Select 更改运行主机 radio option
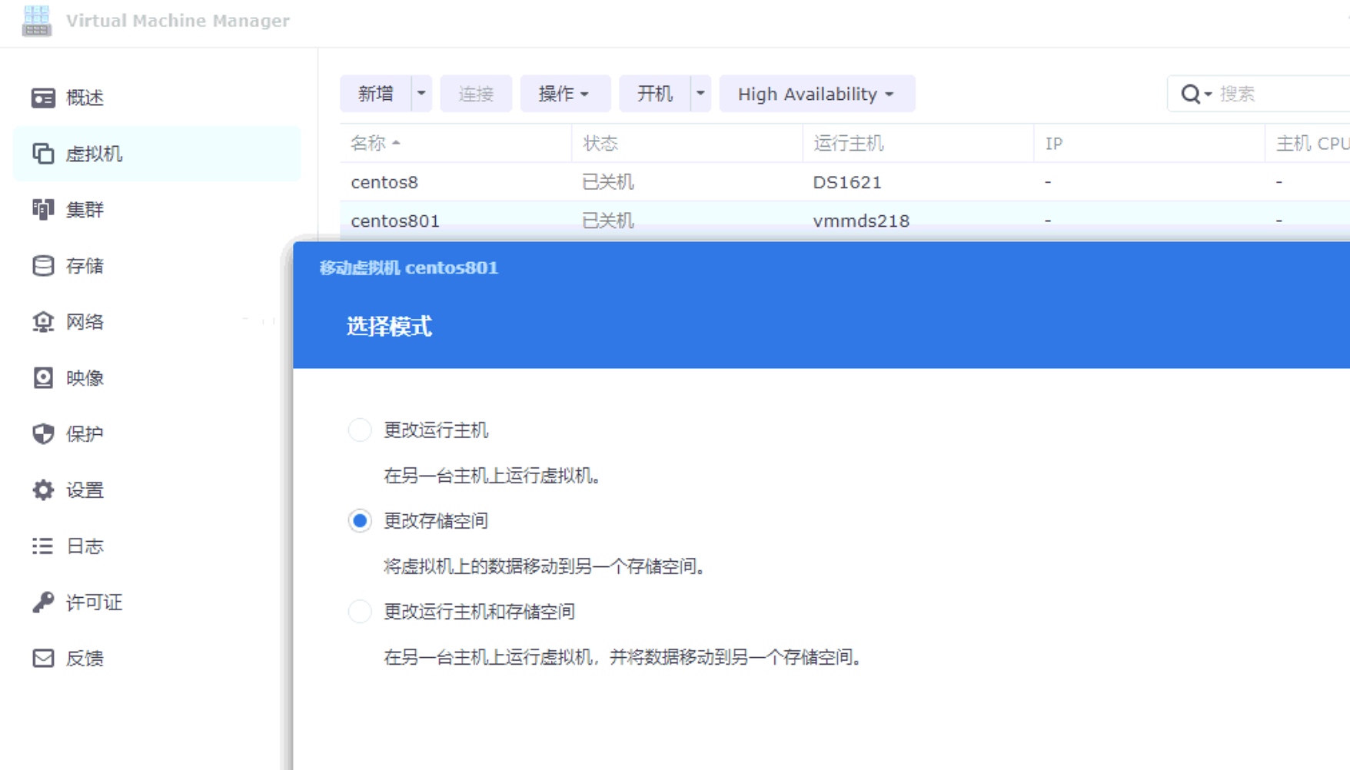The width and height of the screenshot is (1350, 770). click(x=360, y=430)
